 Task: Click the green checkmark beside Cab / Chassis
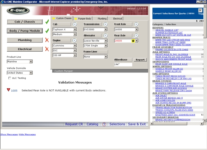point(47,22)
